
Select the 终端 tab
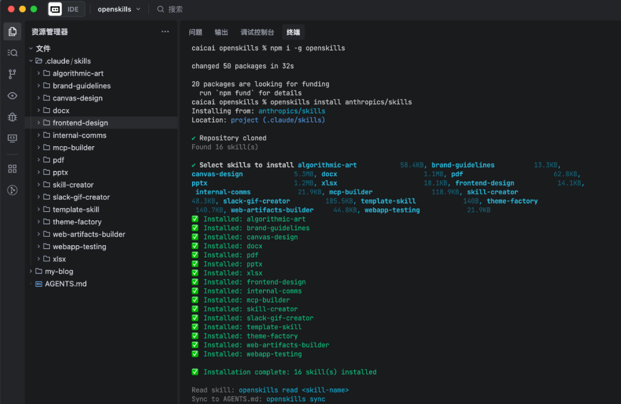tap(293, 32)
